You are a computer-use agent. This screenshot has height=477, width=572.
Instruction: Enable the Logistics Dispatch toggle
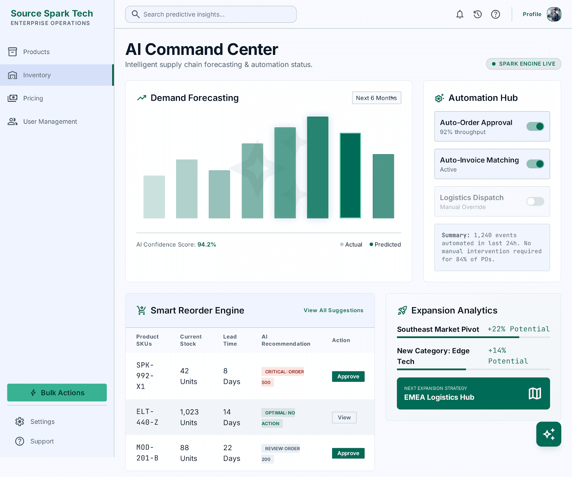tap(535, 202)
